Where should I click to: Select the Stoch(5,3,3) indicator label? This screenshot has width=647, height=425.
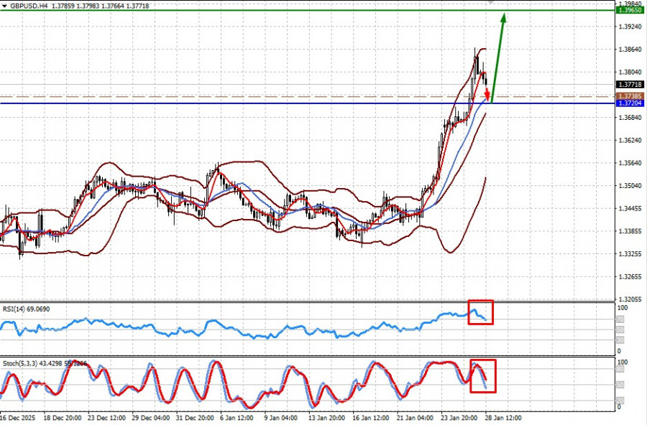coord(45,363)
